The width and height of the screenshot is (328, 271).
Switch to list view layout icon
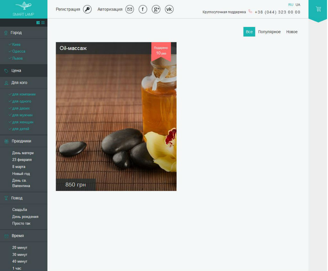(x=43, y=23)
